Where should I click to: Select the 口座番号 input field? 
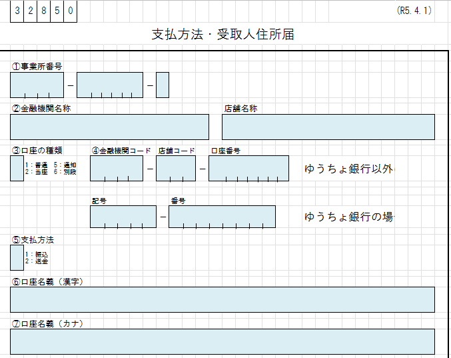click(x=248, y=168)
